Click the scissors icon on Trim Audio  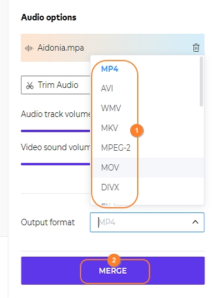[x=30, y=86]
